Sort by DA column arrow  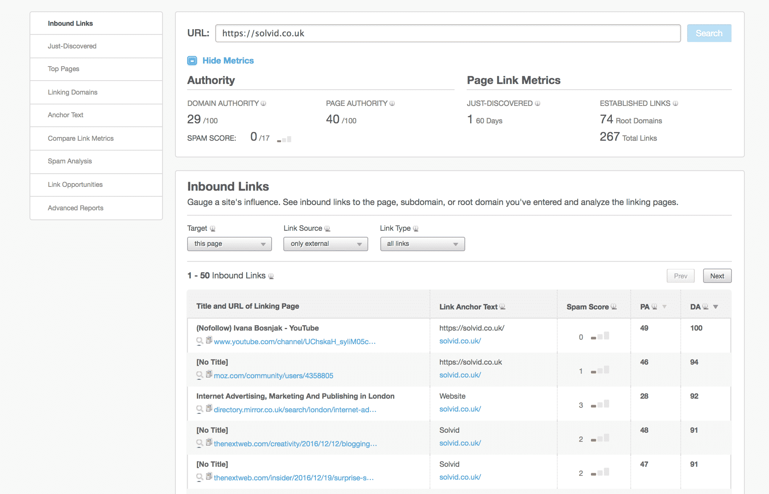716,307
